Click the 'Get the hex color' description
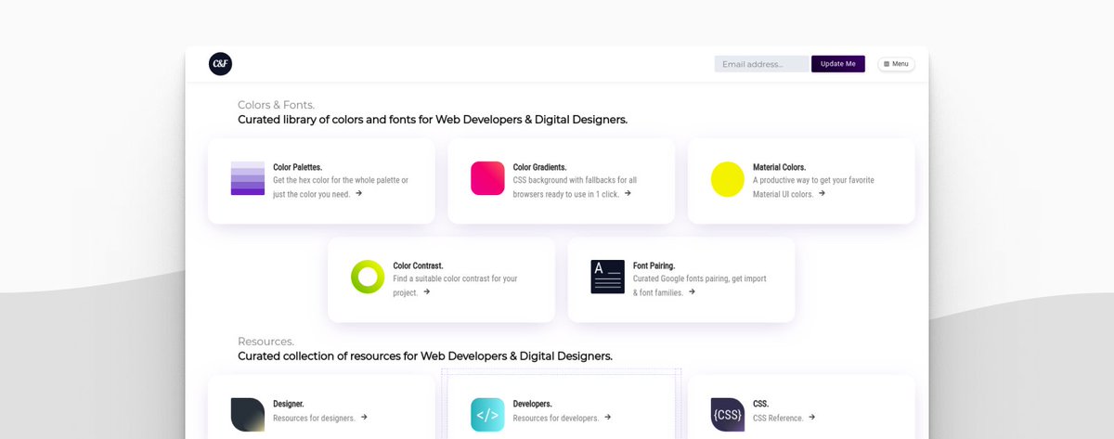1114x439 pixels. point(340,187)
